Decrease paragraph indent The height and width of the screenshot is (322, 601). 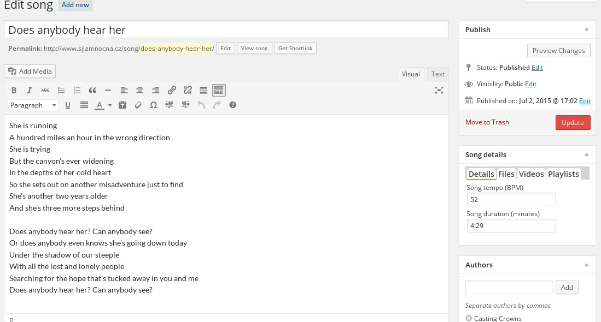[x=169, y=105]
